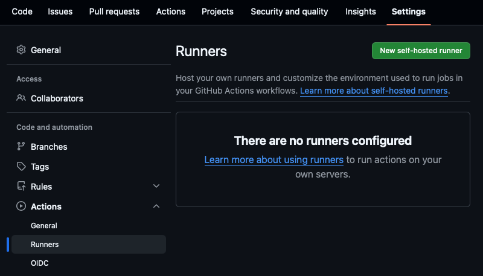Select Runners in the sidebar

coord(89,244)
